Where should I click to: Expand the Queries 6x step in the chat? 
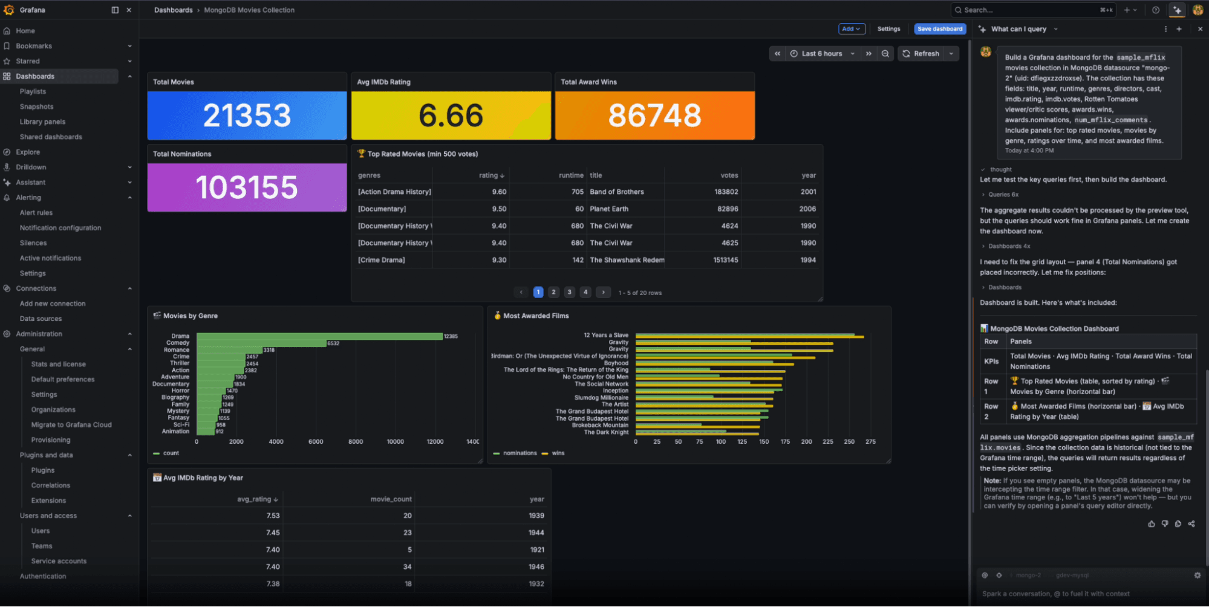point(1000,195)
